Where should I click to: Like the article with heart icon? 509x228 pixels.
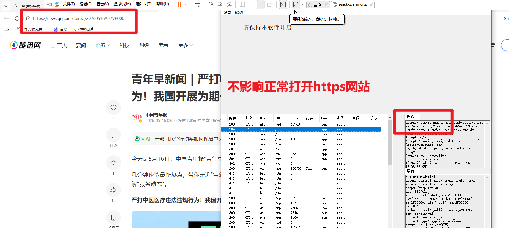pos(113,107)
